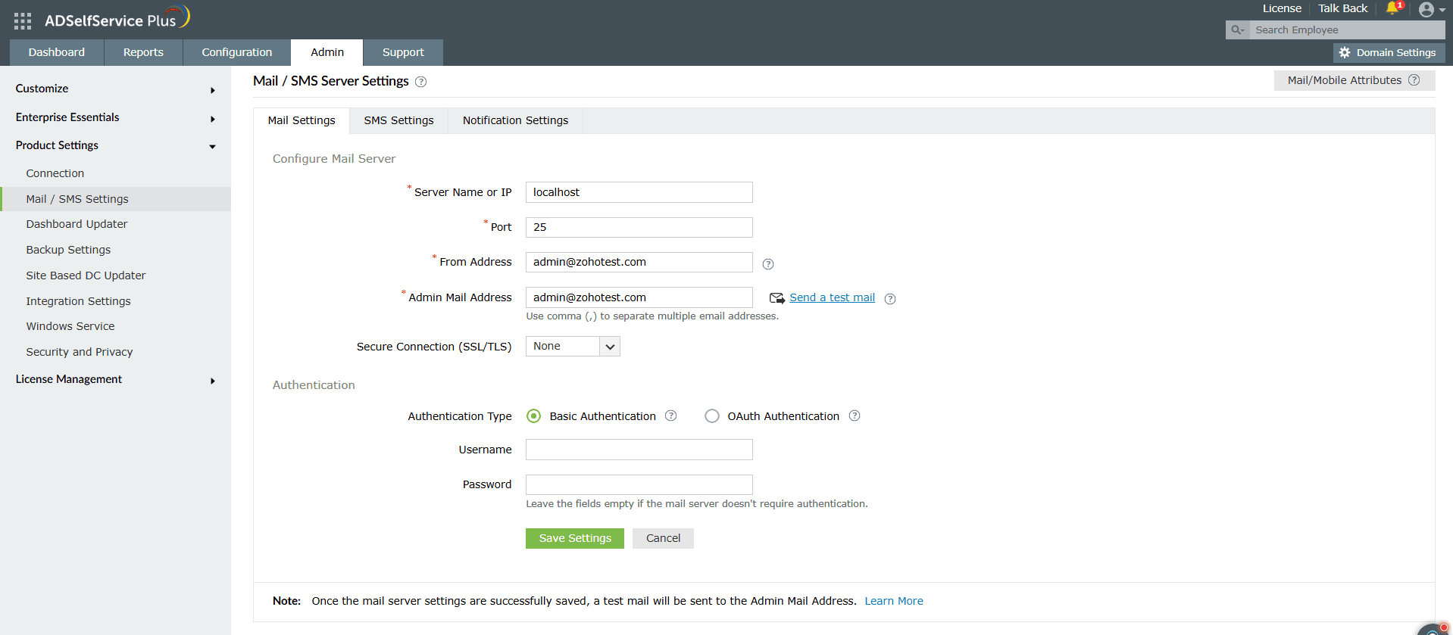Viewport: 1453px width, 635px height.
Task: Open the apps grid menu icon
Action: 23,21
